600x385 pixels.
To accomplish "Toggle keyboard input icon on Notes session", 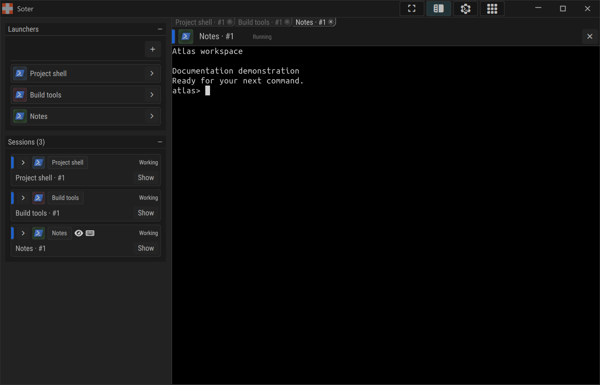I will pos(90,233).
